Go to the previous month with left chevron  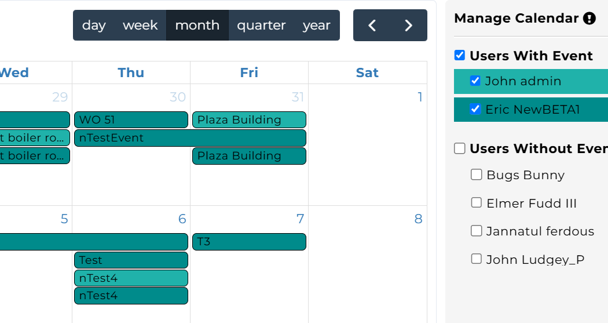coord(372,26)
